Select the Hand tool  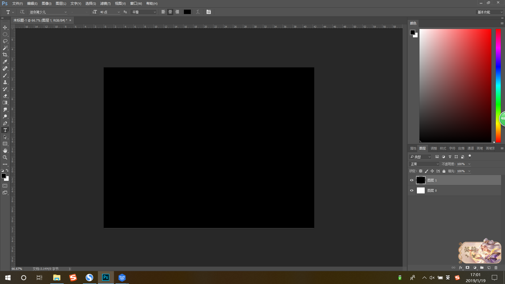tap(5, 151)
